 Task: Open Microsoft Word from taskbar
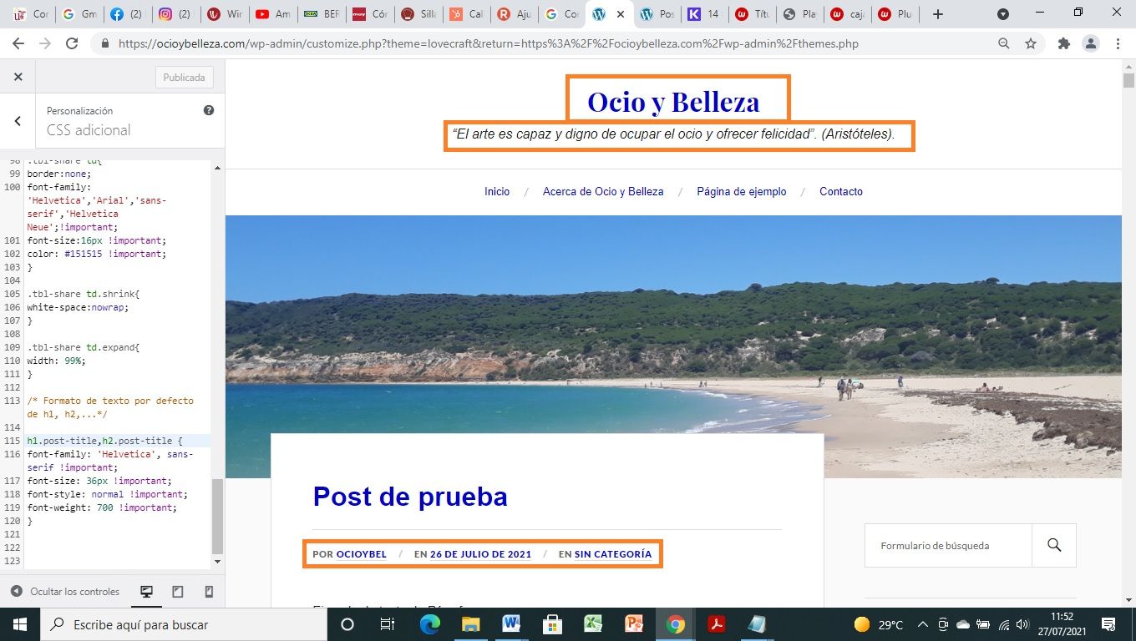coord(511,624)
